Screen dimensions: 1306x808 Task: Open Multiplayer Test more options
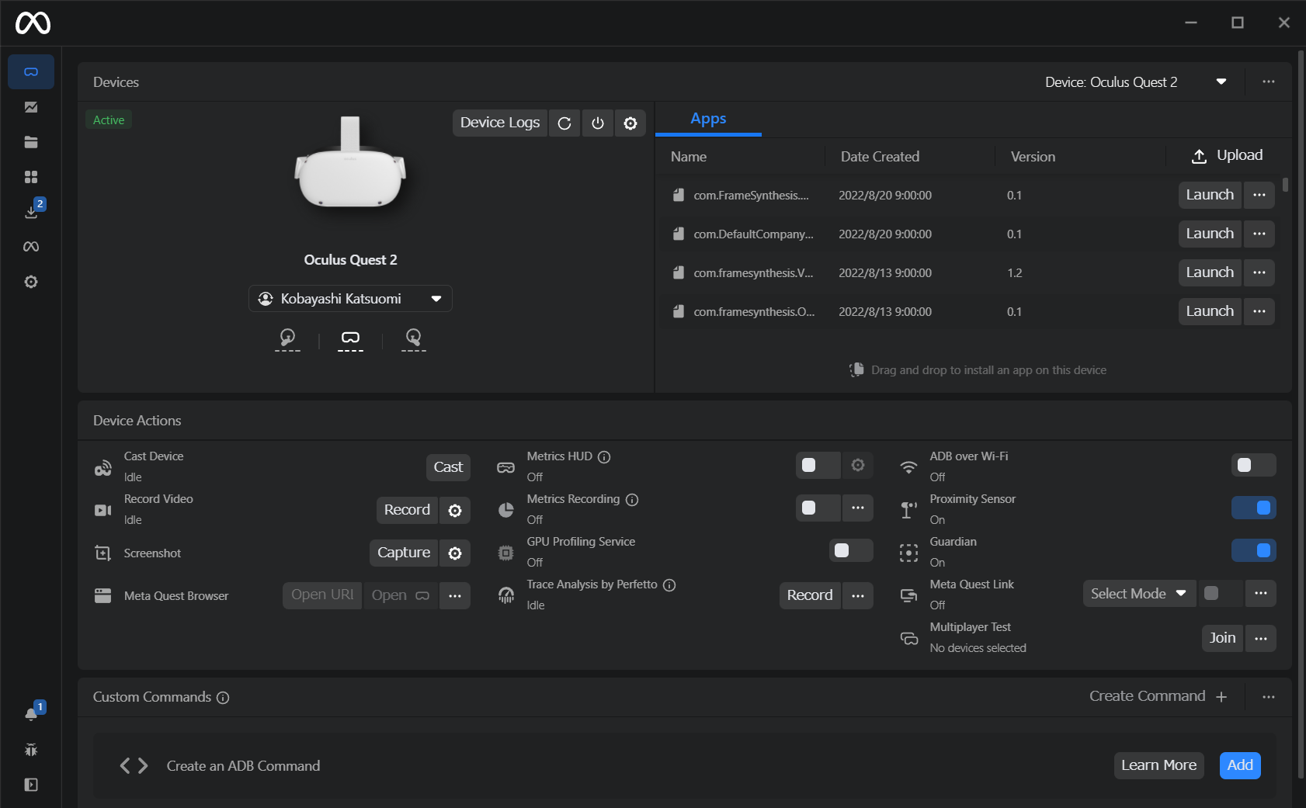click(x=1261, y=638)
